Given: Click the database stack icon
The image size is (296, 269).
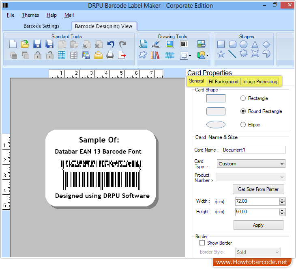Looking at the screenshot, I should pyautogui.click(x=74, y=55).
